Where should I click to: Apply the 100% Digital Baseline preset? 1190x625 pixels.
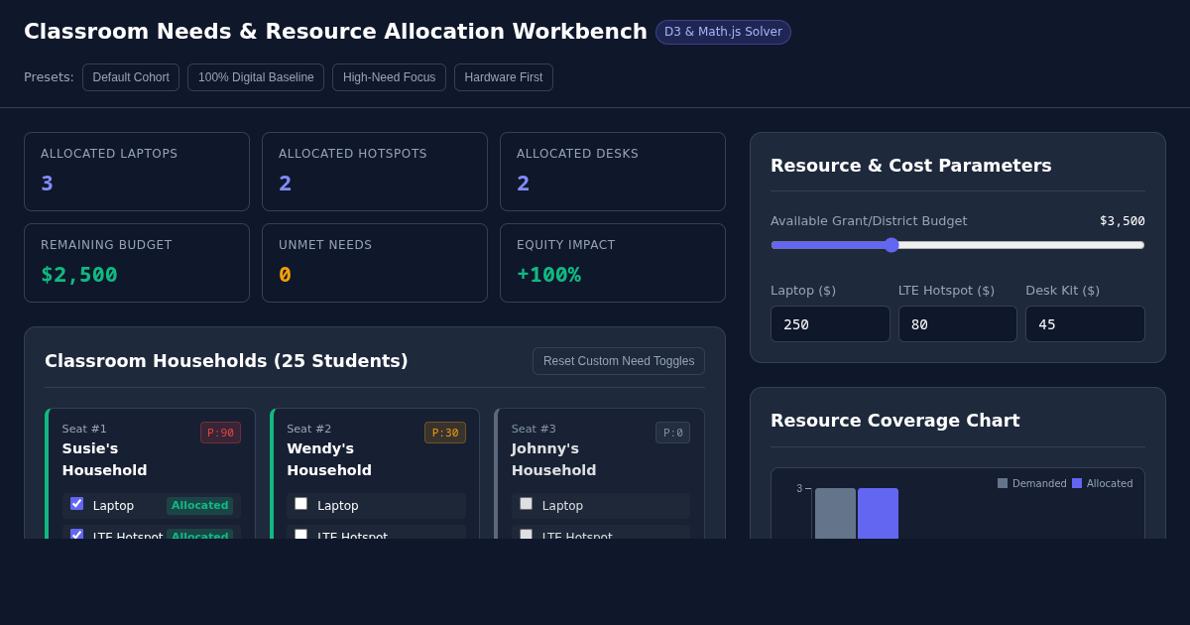(x=256, y=77)
